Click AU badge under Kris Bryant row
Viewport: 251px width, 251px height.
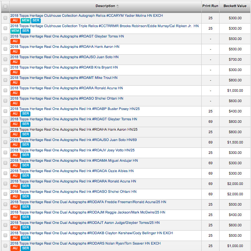[15, 72]
